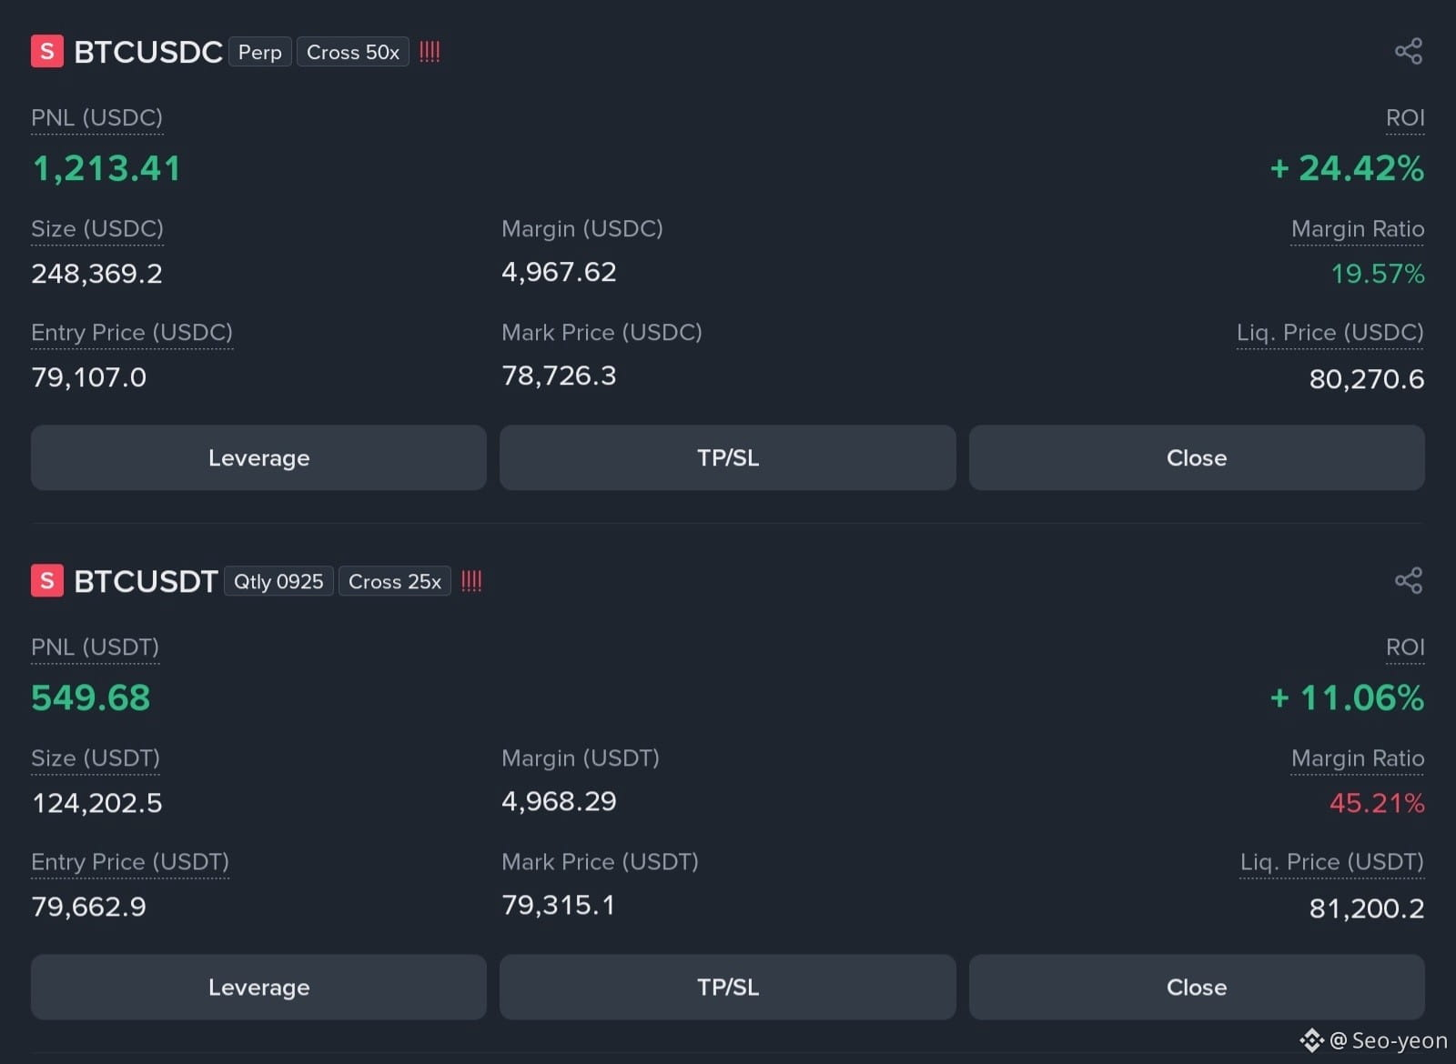Tap the red ADL bars next to Cross 25x
This screenshot has width=1456, height=1064.
coord(471,581)
